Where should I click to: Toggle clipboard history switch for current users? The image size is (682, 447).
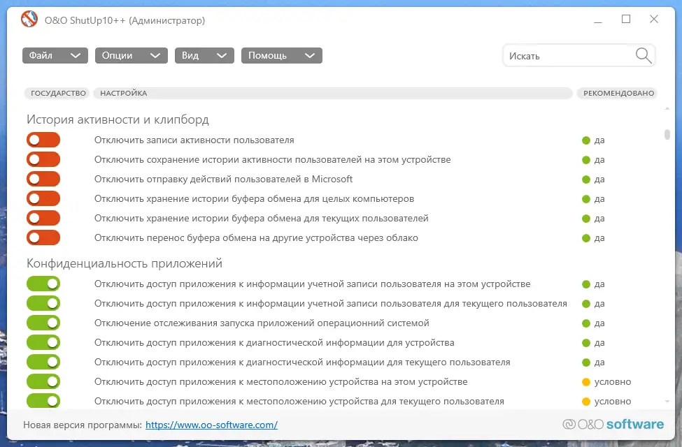click(x=43, y=218)
